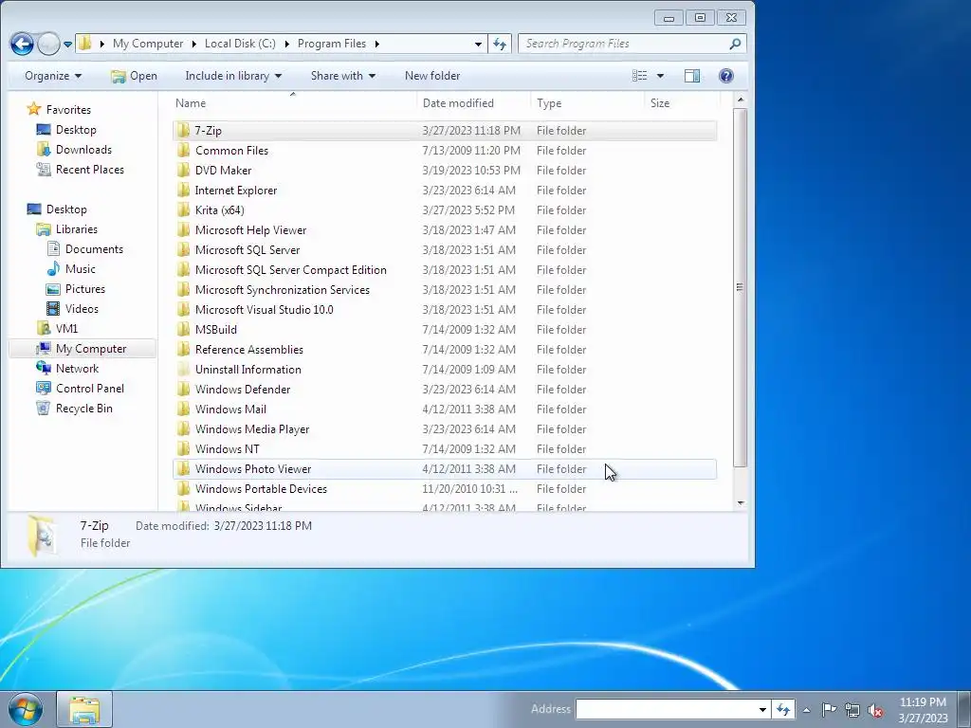The image size is (971, 728).
Task: Expand arrow after Local Disk (C:) breadcrumb
Action: pos(286,44)
